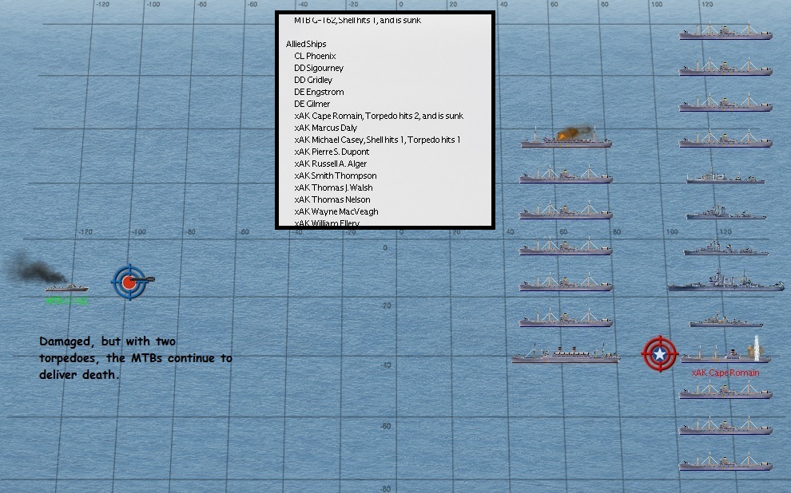Screen dimensions: 791x493
Task: Select the long liner-style ship beside star marker
Action: 565,354
